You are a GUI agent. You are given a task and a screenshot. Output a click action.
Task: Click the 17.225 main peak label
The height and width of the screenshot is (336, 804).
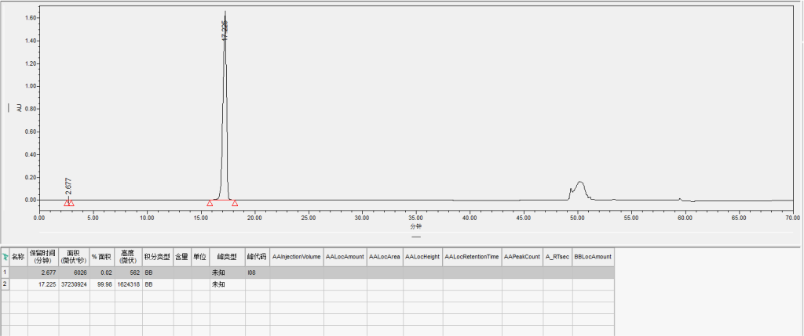(225, 30)
